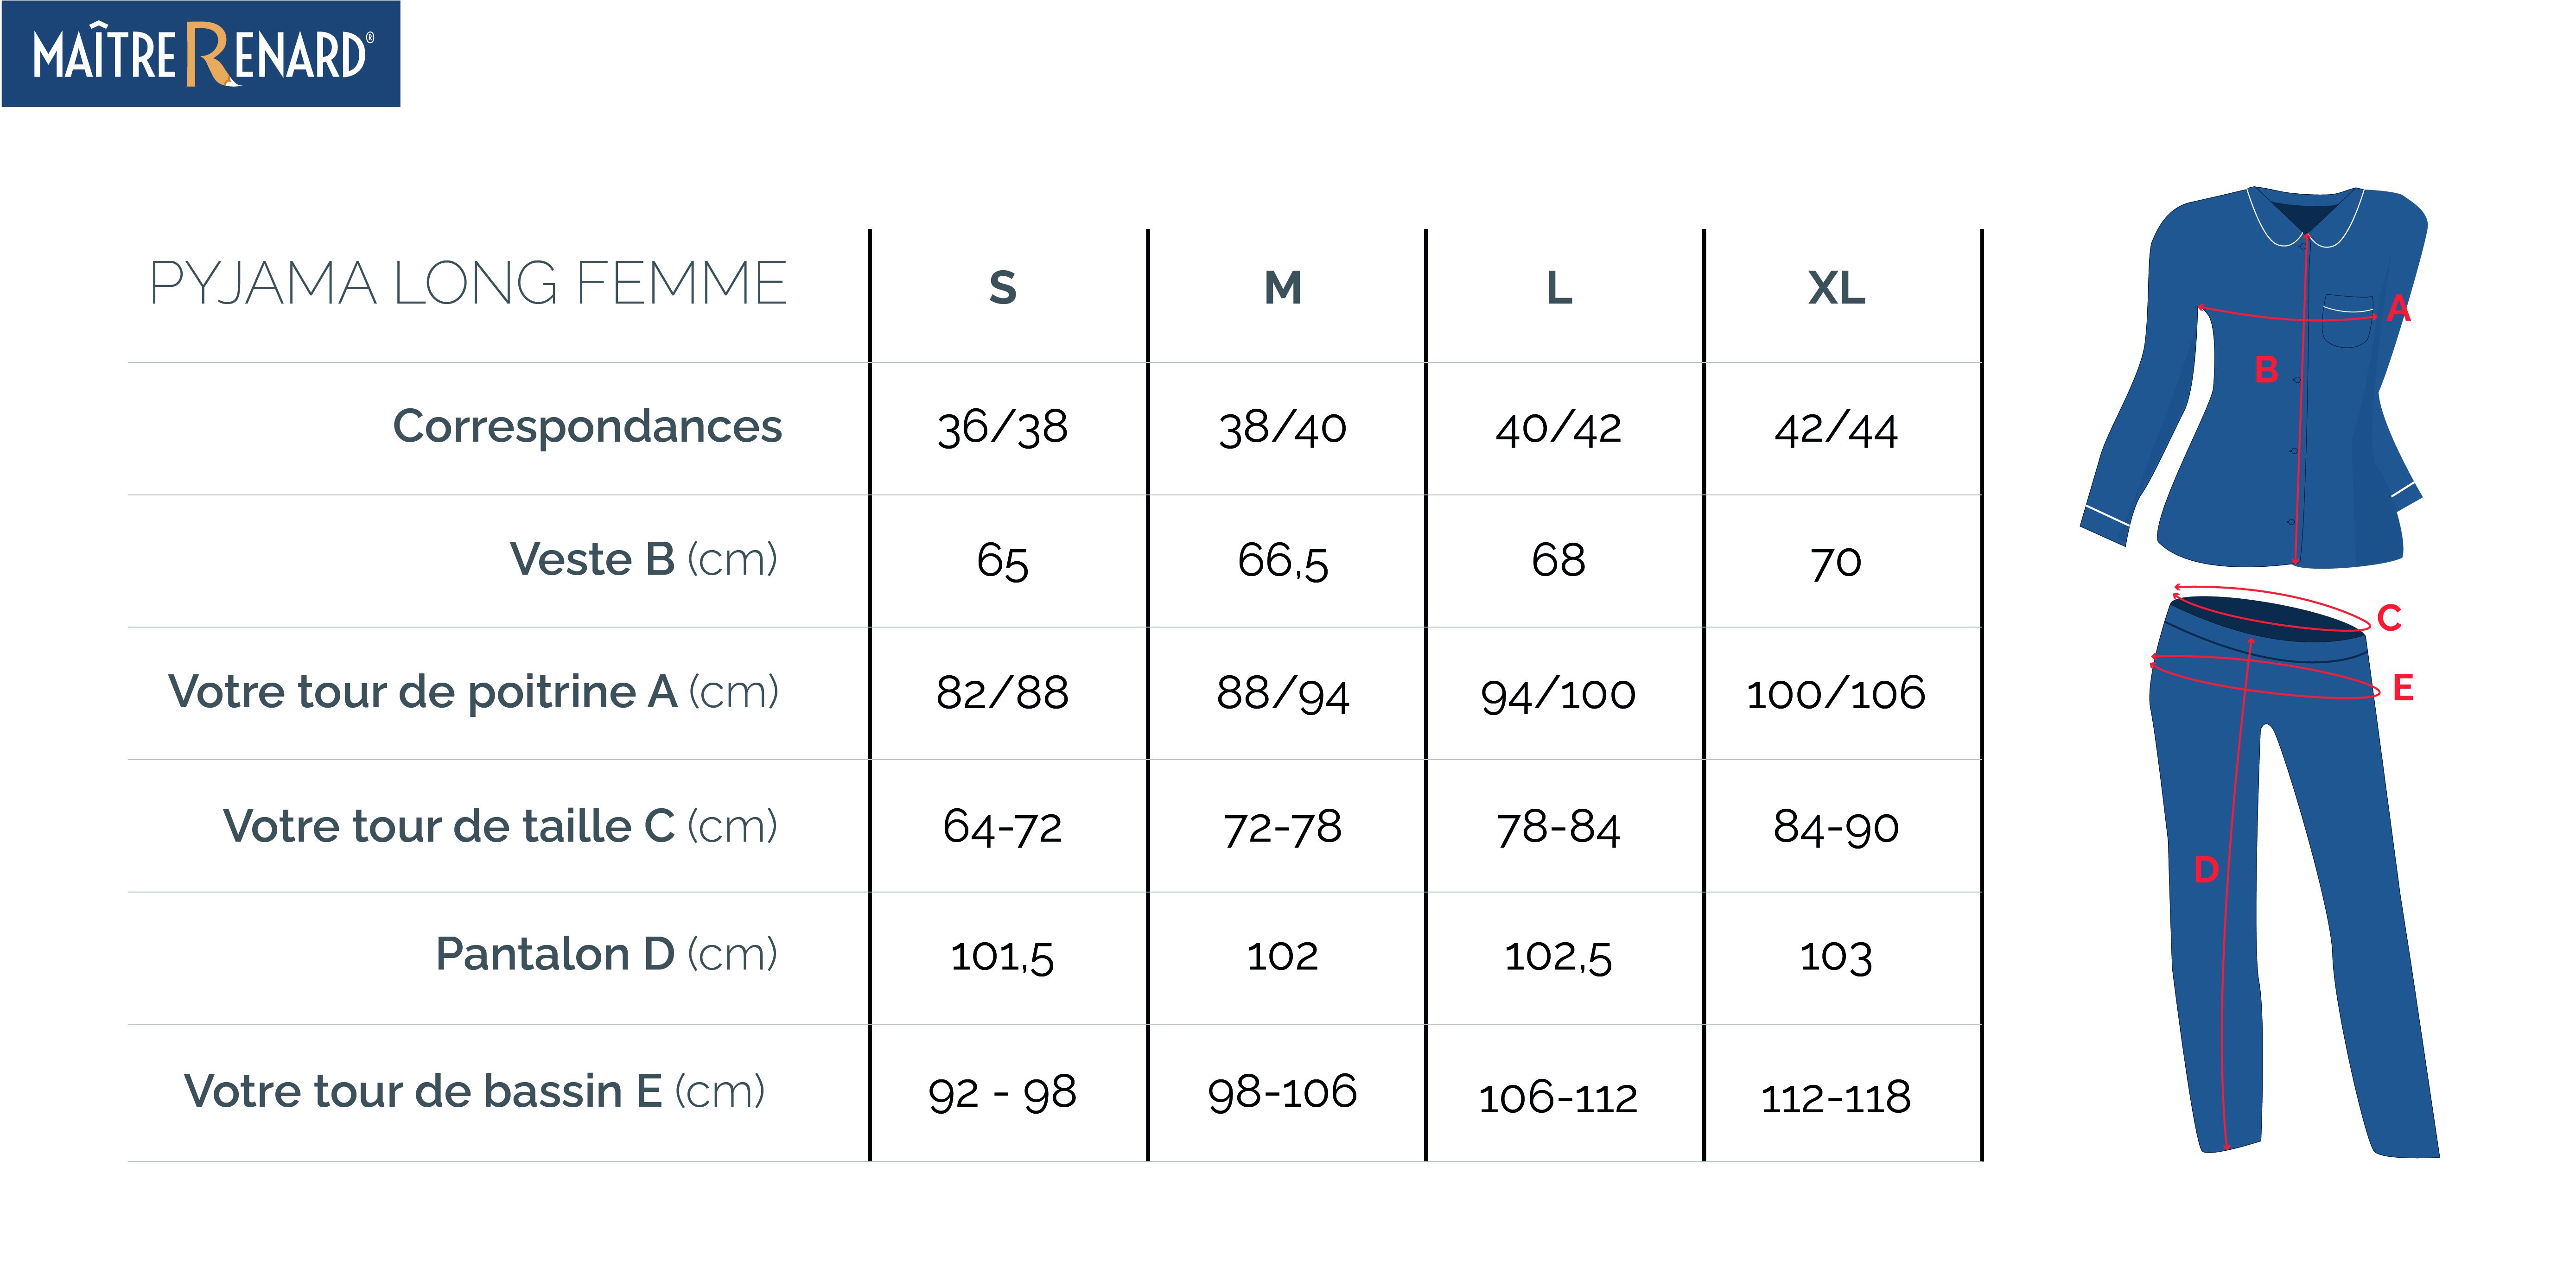Viewport: 2576px width, 1268px height.
Task: Click the red letter E hip marker
Action: click(x=2403, y=688)
